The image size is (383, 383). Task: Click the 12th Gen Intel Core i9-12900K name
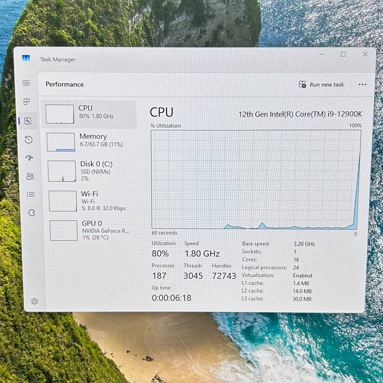(300, 114)
